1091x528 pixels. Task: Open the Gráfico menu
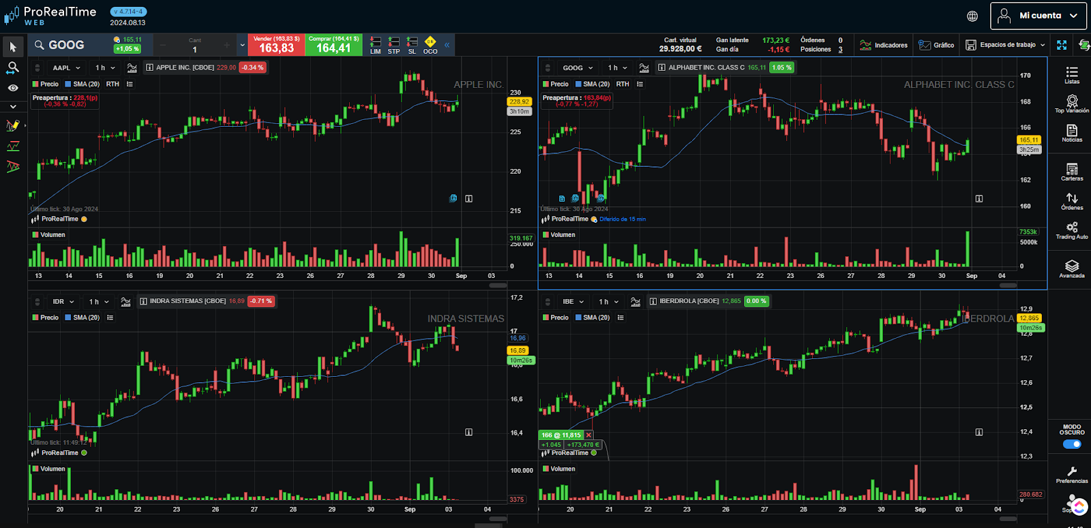[936, 45]
